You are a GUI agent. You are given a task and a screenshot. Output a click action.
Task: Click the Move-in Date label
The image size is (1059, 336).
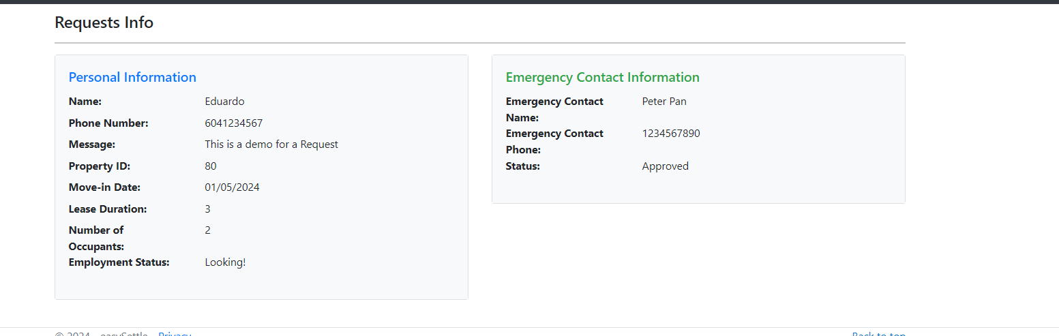(x=104, y=187)
